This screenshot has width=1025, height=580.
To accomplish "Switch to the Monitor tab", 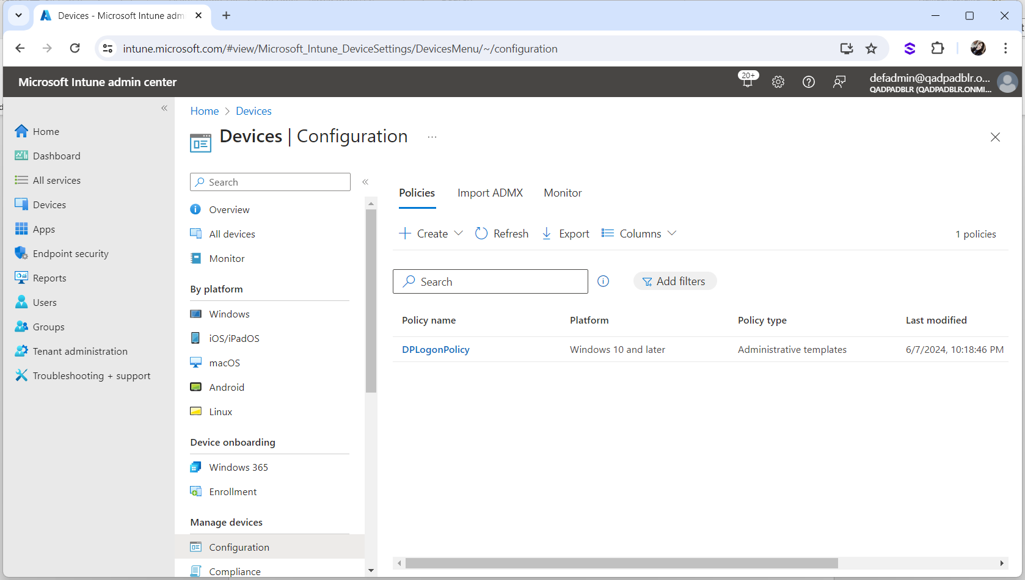I will click(563, 193).
